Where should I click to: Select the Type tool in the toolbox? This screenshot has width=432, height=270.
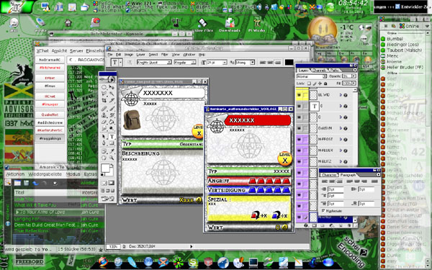[x=112, y=137]
